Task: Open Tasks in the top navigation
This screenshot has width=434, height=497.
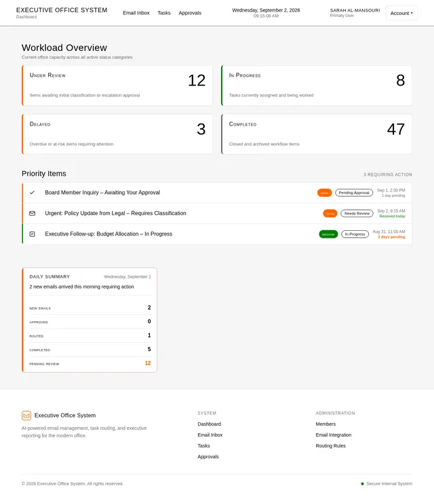Action: click(164, 13)
